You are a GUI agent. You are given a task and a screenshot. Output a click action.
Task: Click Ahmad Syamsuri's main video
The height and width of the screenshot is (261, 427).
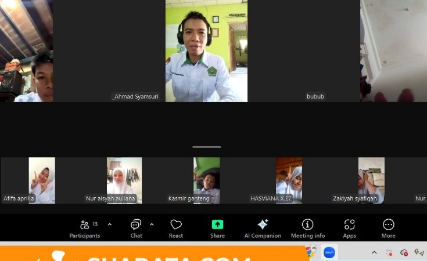point(206,52)
